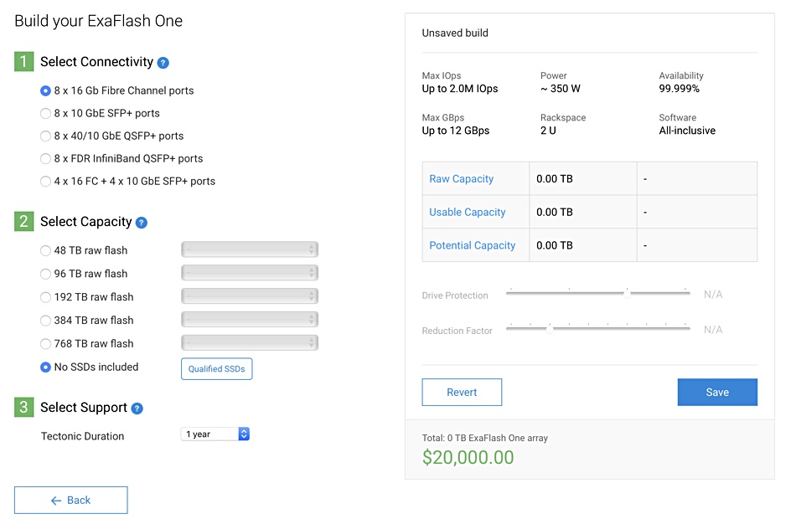796x524 pixels.
Task: Choose 8 x 40/10 GbE QSFP+ ports
Action: click(x=46, y=136)
